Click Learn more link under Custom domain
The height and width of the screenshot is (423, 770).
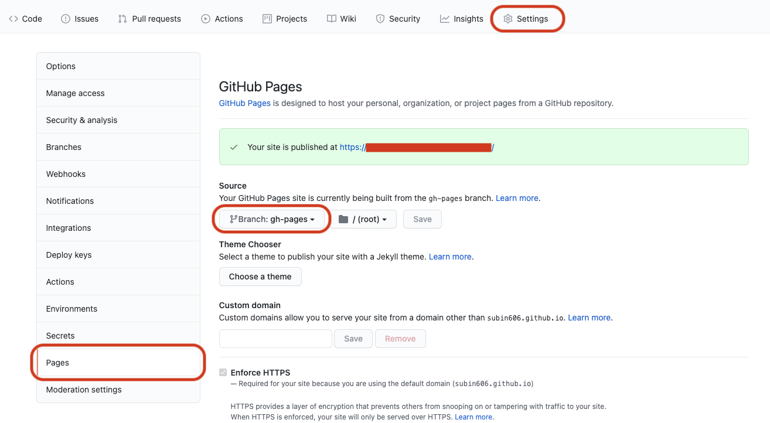point(590,318)
